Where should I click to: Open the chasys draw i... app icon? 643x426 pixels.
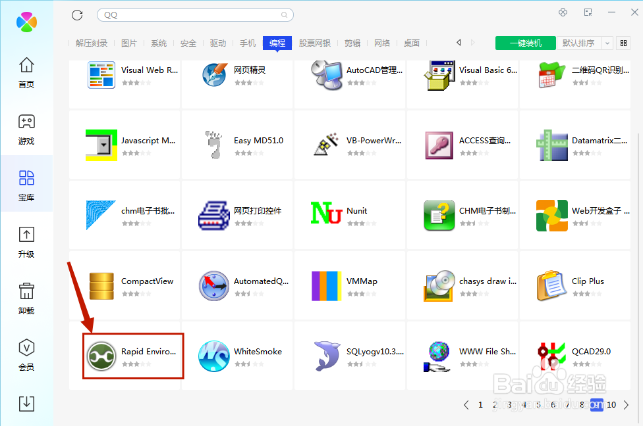[x=439, y=286]
